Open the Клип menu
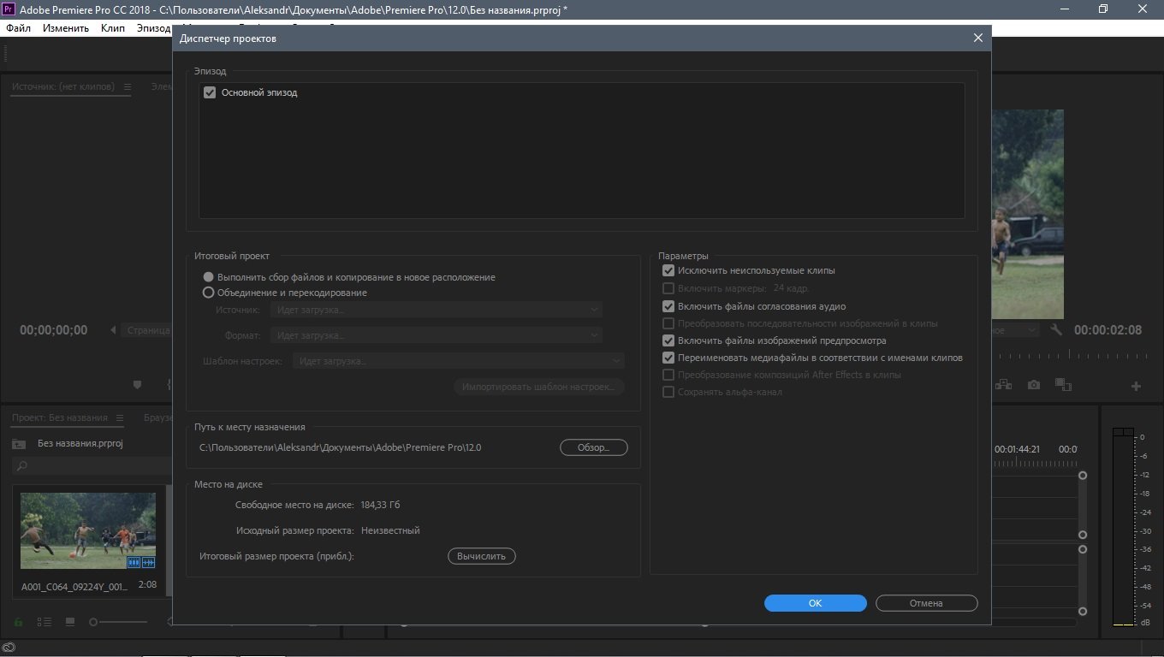Screen dimensions: 1164x657 pos(112,28)
